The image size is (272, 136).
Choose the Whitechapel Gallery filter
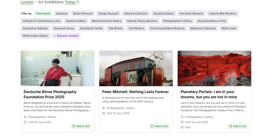pyautogui.click(x=35, y=36)
